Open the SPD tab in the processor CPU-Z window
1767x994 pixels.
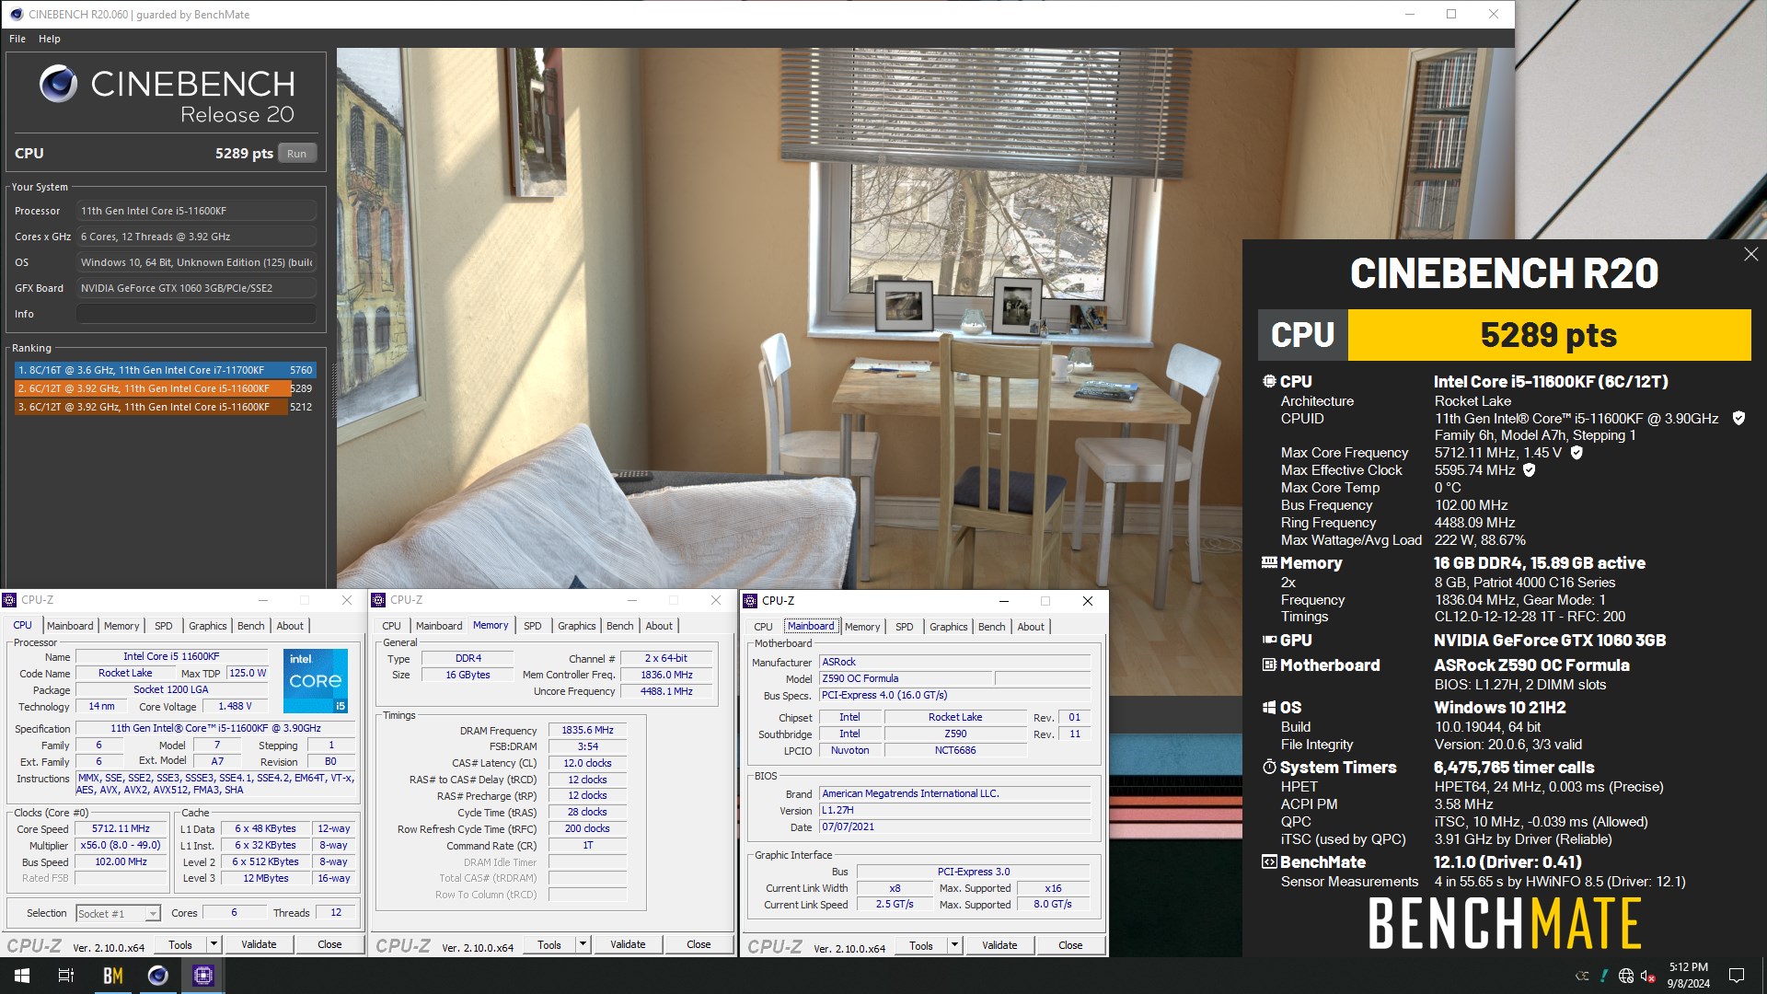pyautogui.click(x=164, y=626)
